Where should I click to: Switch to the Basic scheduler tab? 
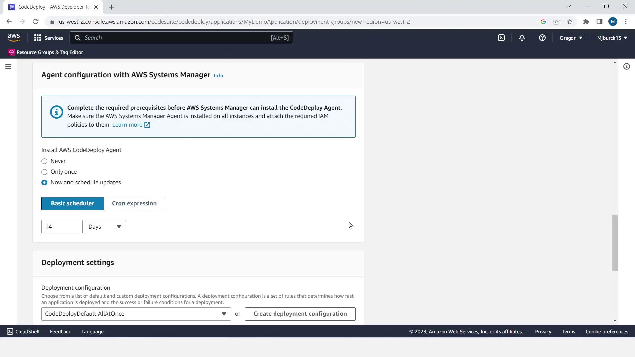[72, 203]
